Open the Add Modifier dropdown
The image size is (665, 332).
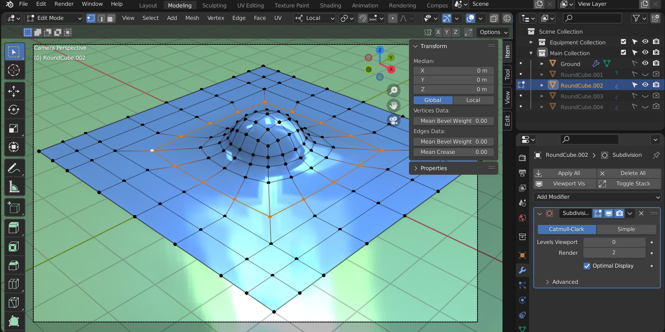[x=597, y=197]
